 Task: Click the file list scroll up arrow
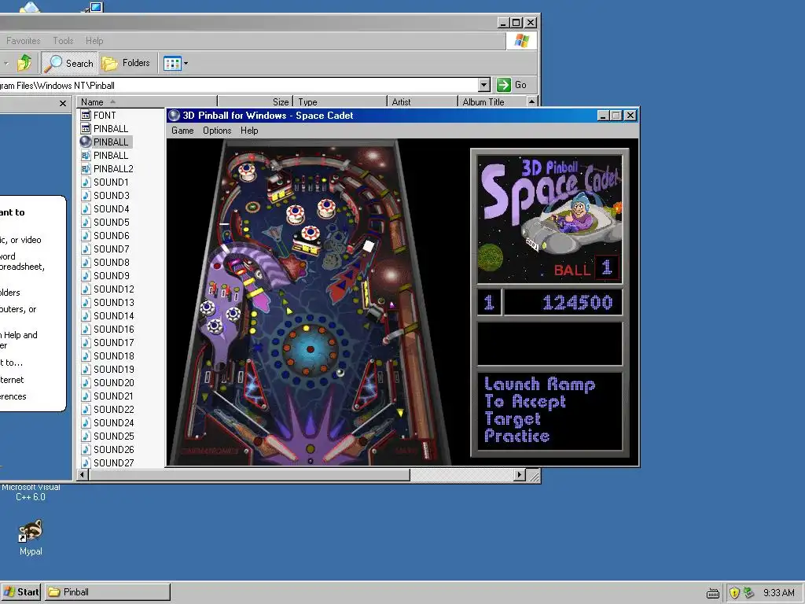tap(532, 101)
